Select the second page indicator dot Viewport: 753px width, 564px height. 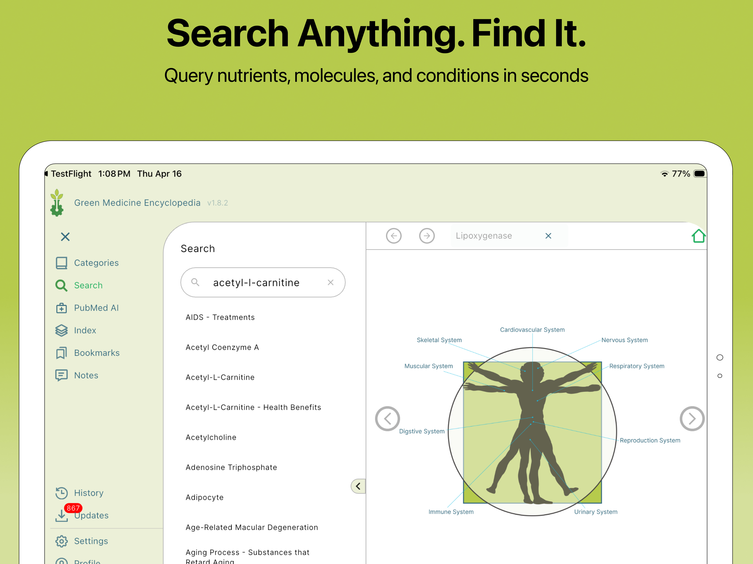pos(720,376)
